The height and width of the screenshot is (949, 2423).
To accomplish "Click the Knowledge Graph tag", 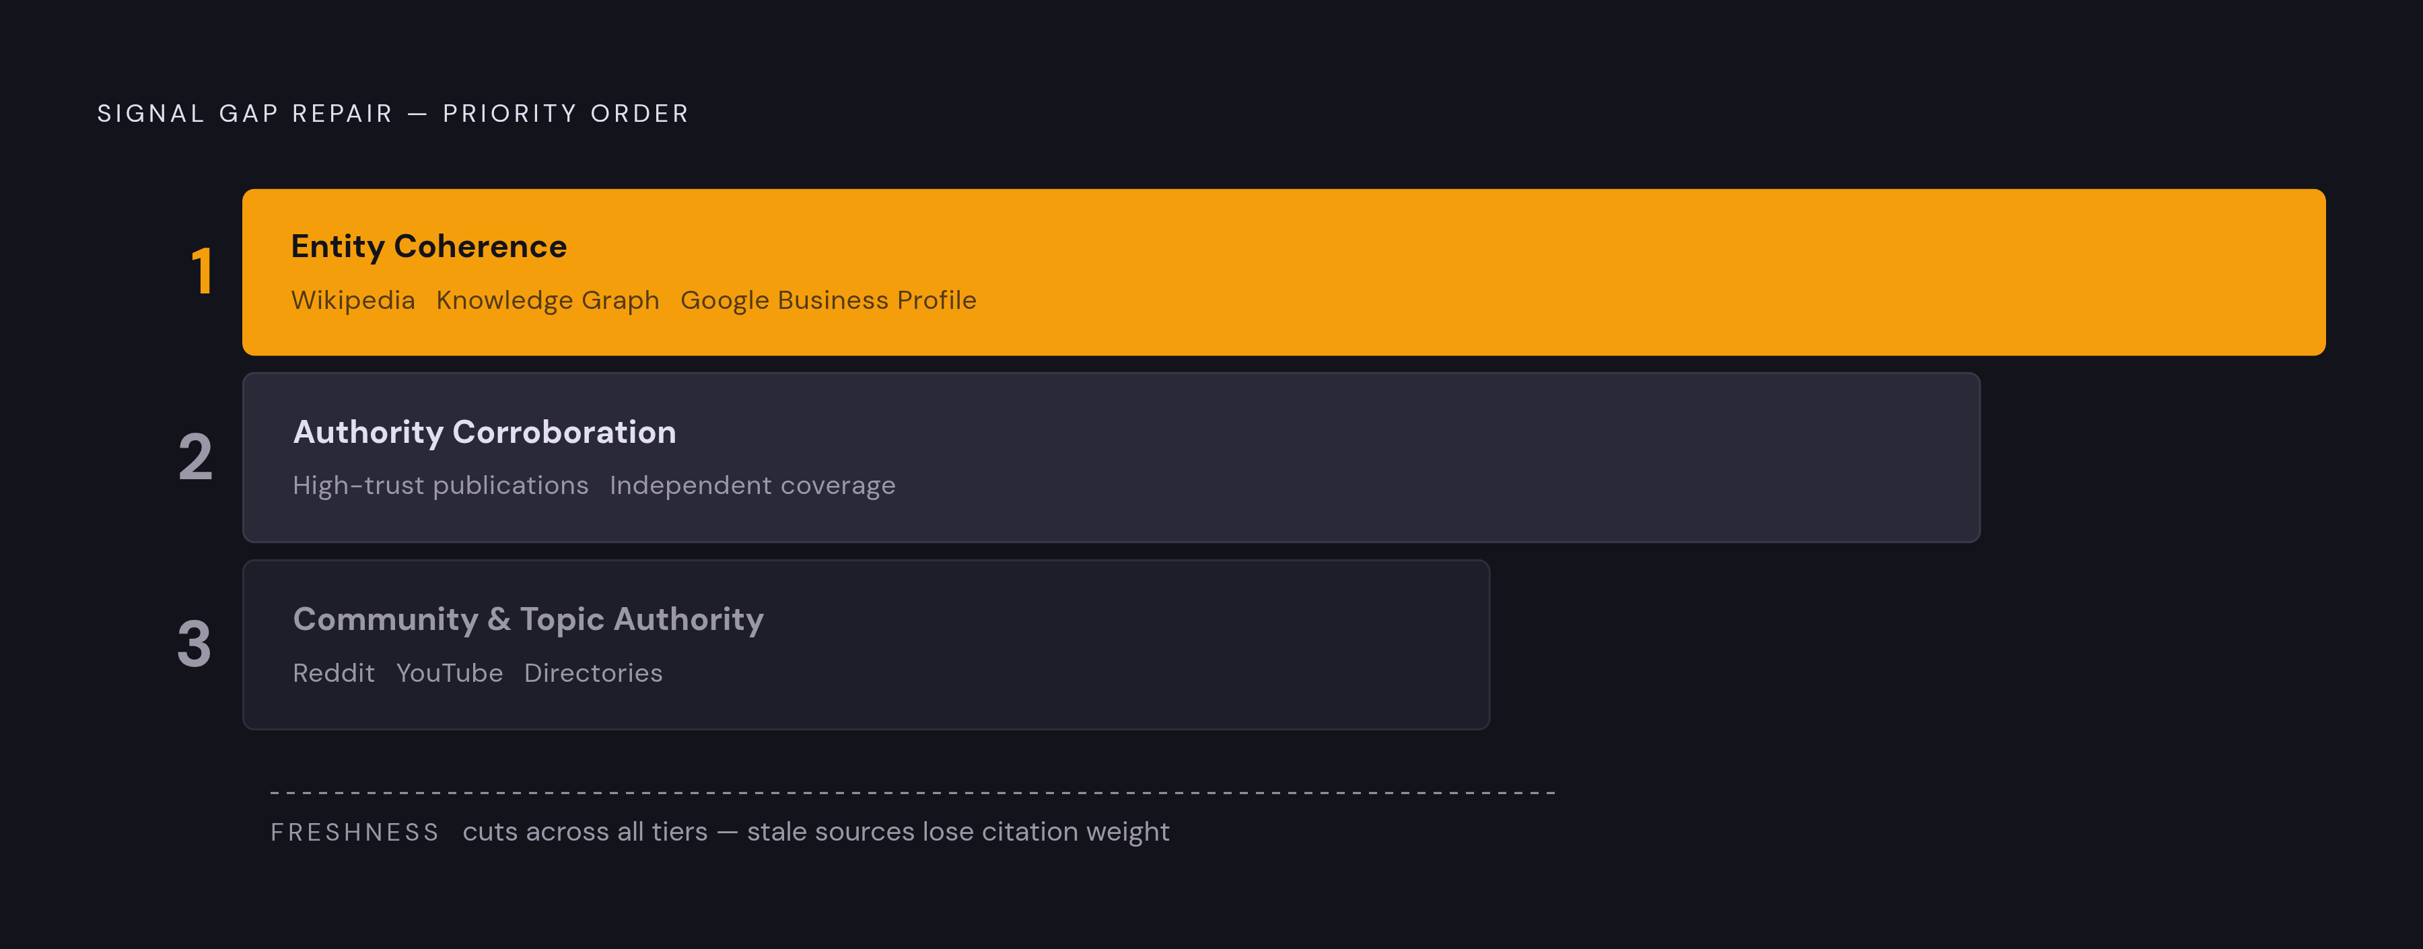I will tap(547, 300).
